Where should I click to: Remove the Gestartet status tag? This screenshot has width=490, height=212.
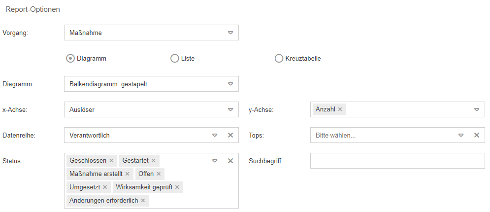(x=153, y=161)
